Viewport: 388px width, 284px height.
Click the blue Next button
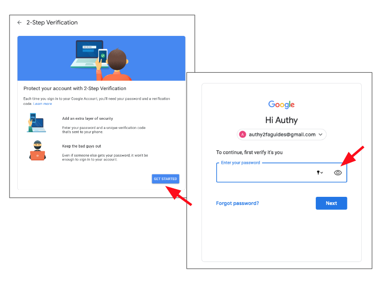332,203
